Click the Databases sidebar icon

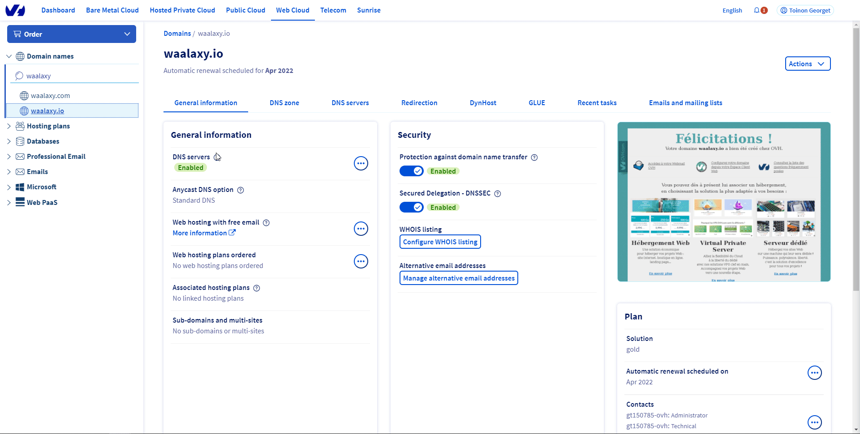(20, 141)
